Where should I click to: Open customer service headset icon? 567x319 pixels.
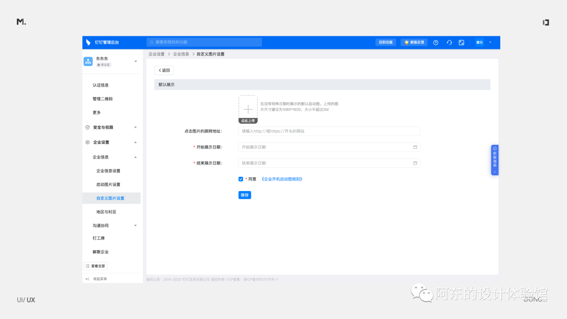[449, 42]
